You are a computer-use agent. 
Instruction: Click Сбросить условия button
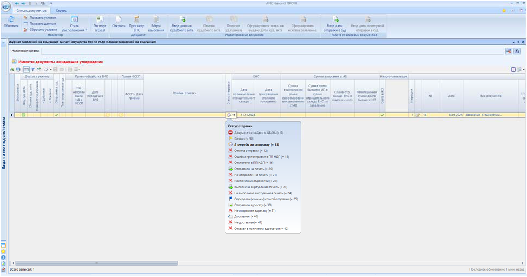tap(41, 29)
